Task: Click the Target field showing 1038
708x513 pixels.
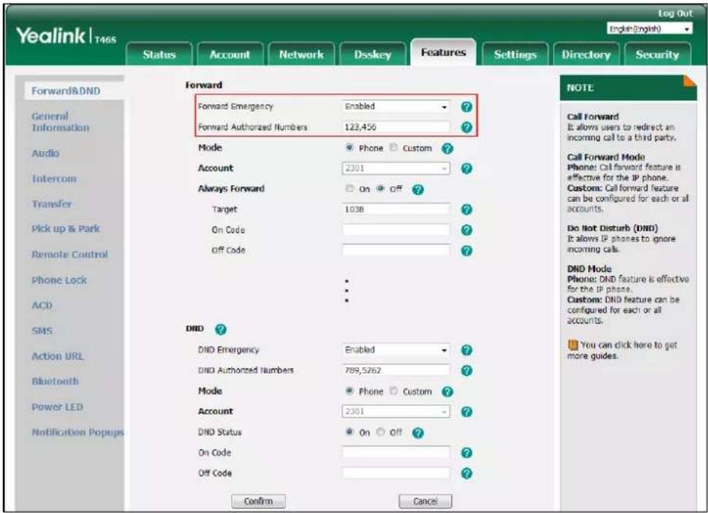Action: click(395, 209)
